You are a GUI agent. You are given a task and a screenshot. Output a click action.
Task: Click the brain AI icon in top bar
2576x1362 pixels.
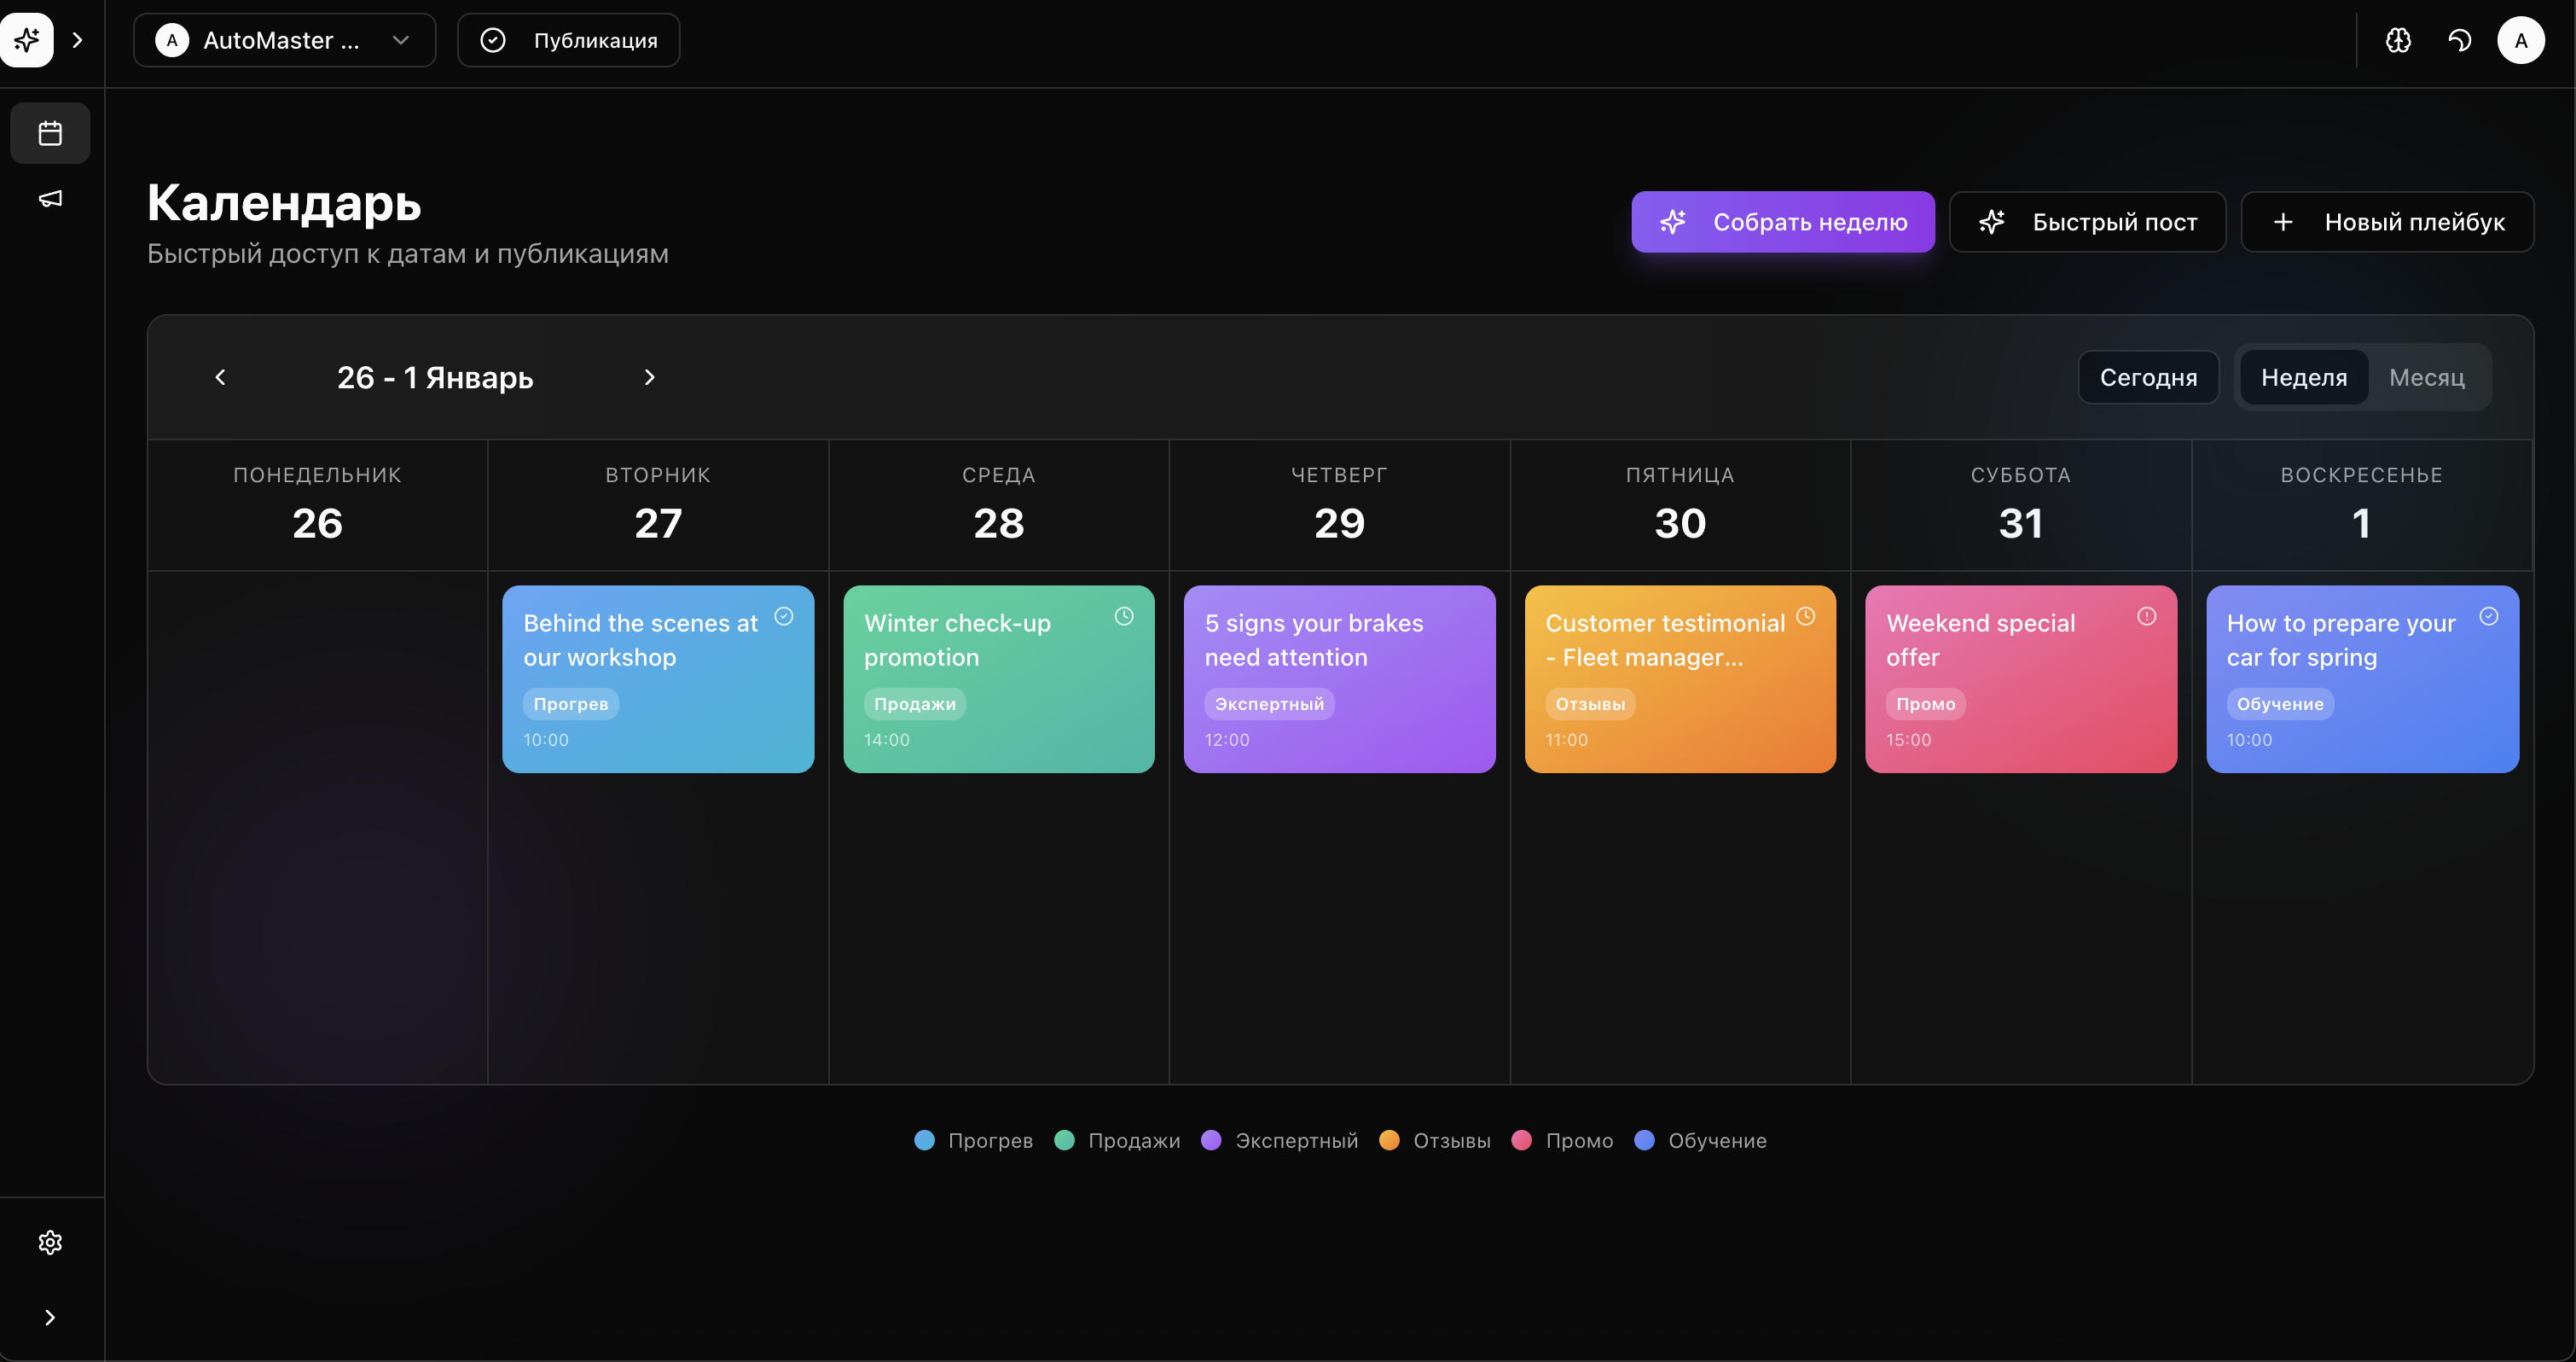(2398, 40)
